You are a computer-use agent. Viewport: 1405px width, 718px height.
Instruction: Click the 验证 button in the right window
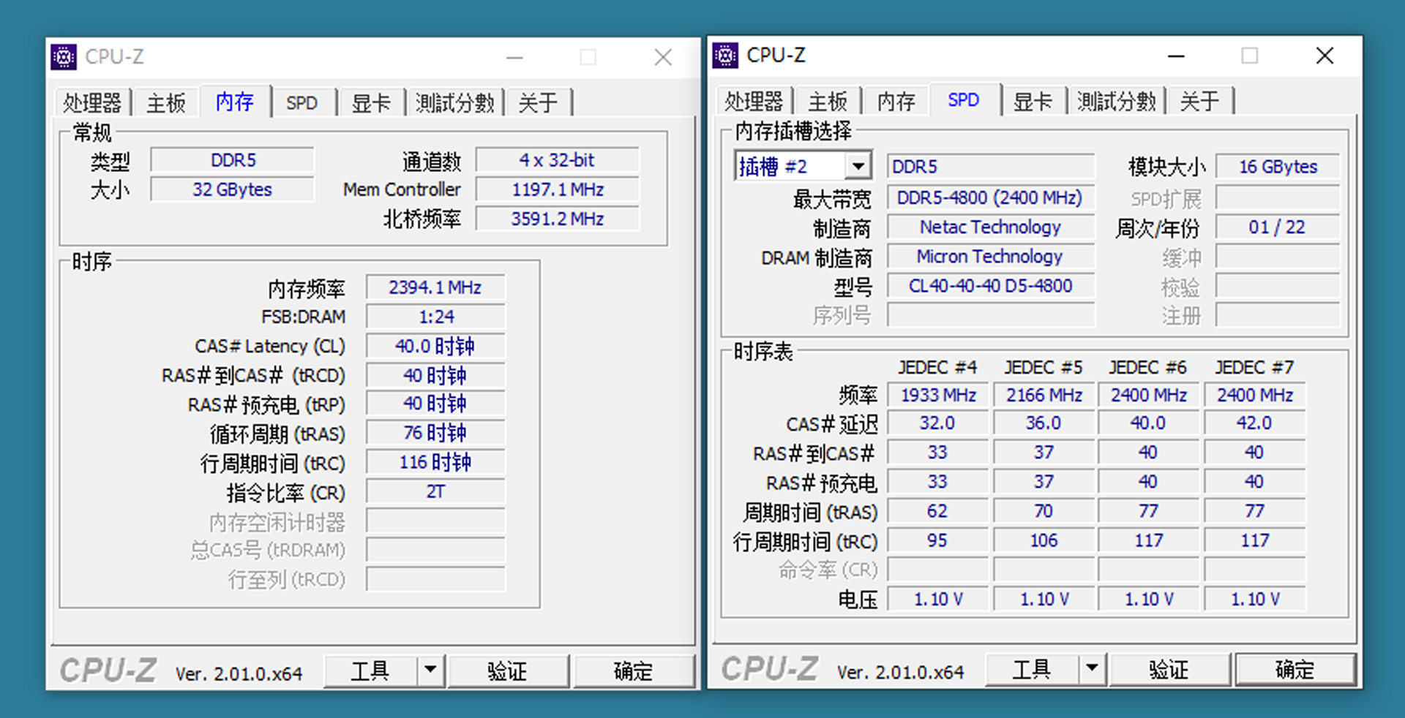click(1169, 668)
